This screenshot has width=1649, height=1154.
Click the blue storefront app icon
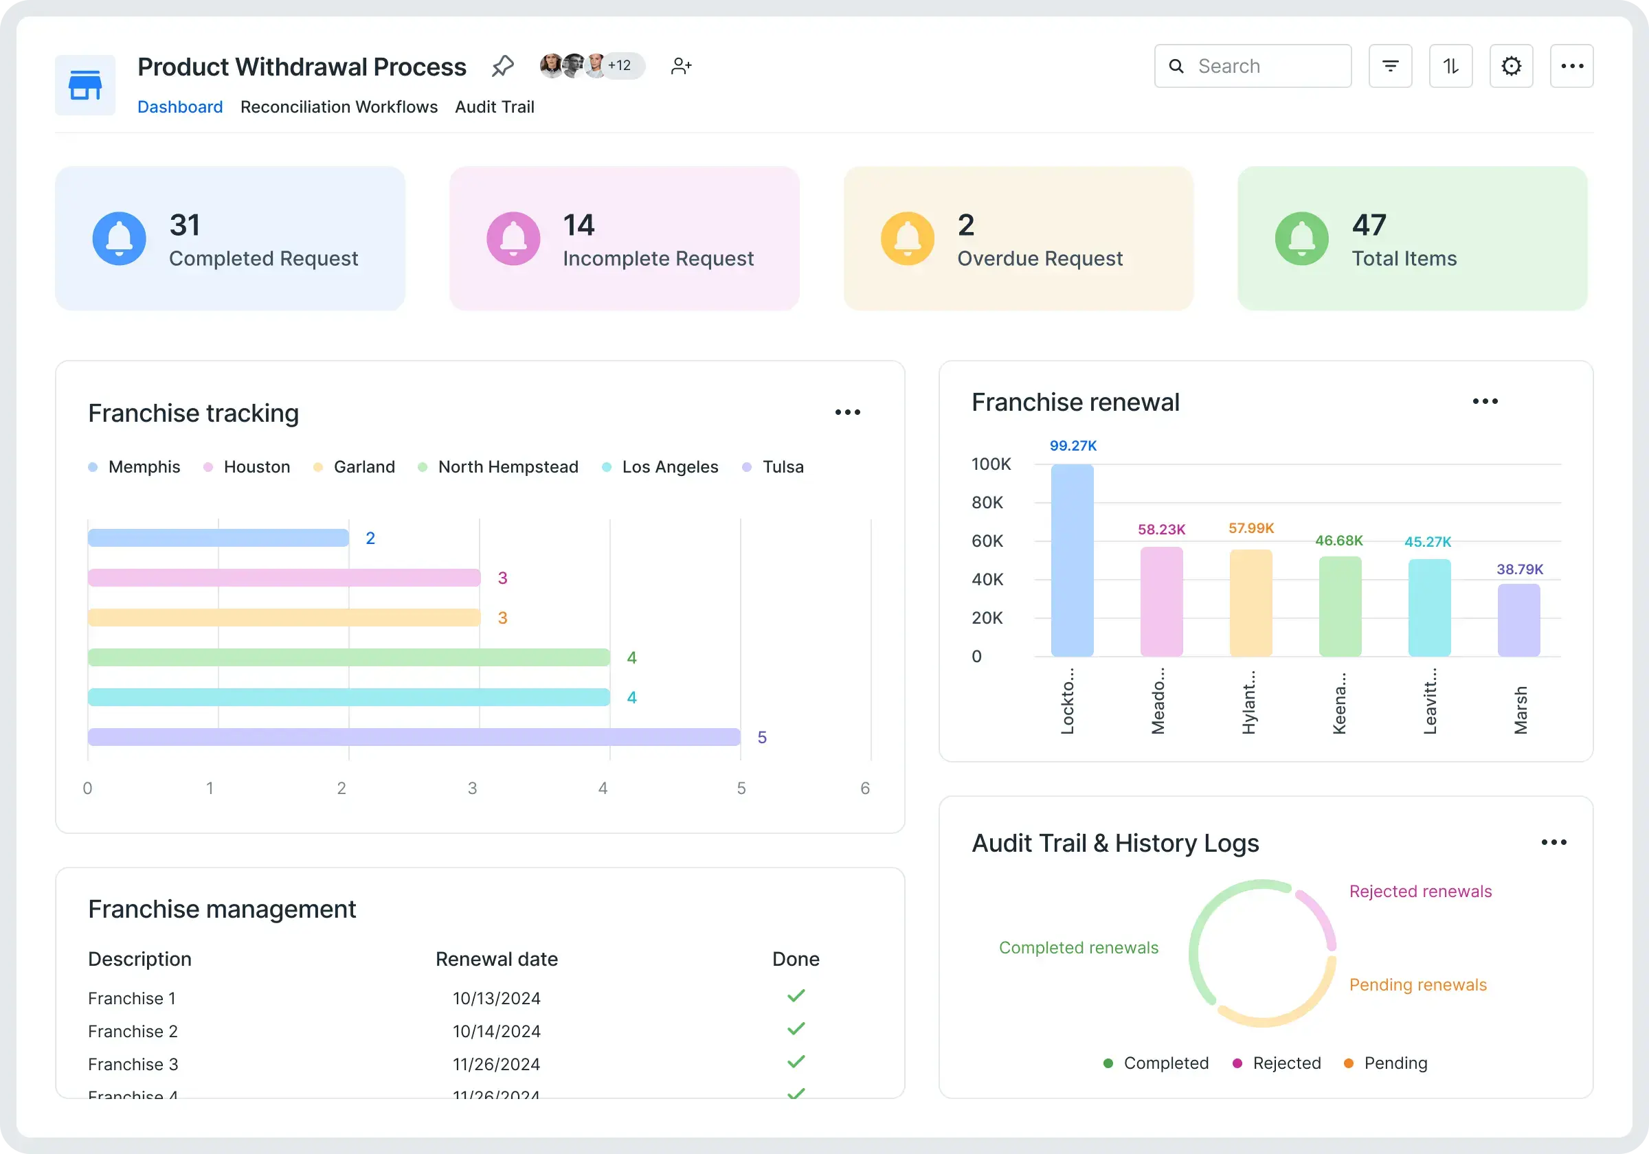tap(85, 84)
